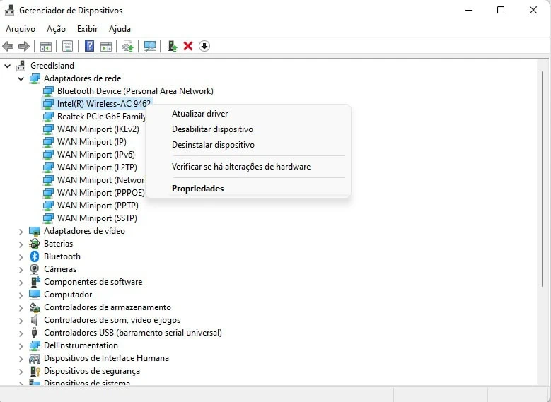This screenshot has width=551, height=402.
Task: Open the Ajuda menu
Action: click(120, 29)
